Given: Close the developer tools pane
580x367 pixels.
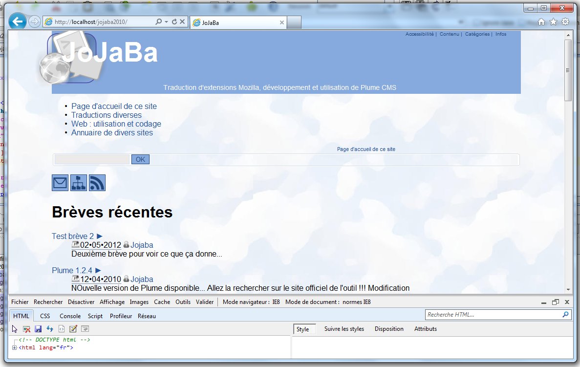Looking at the screenshot, I should coord(567,302).
